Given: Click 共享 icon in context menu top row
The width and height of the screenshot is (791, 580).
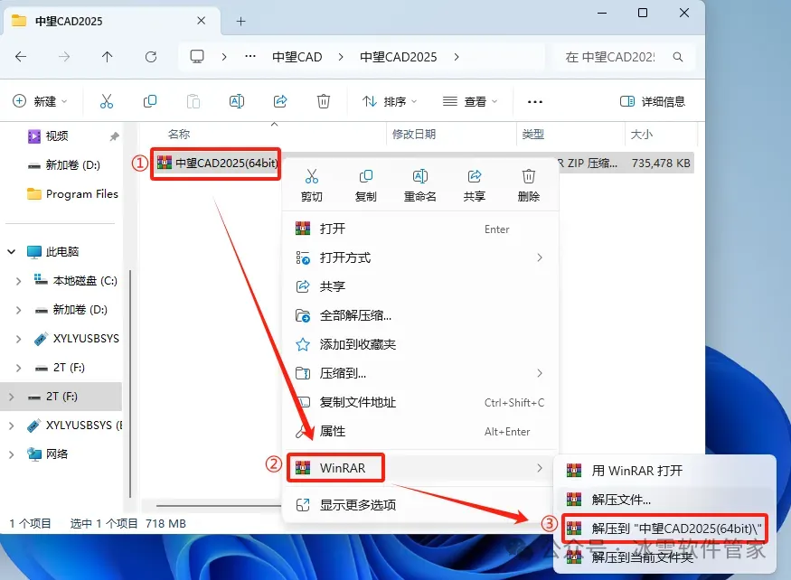Looking at the screenshot, I should click(475, 185).
